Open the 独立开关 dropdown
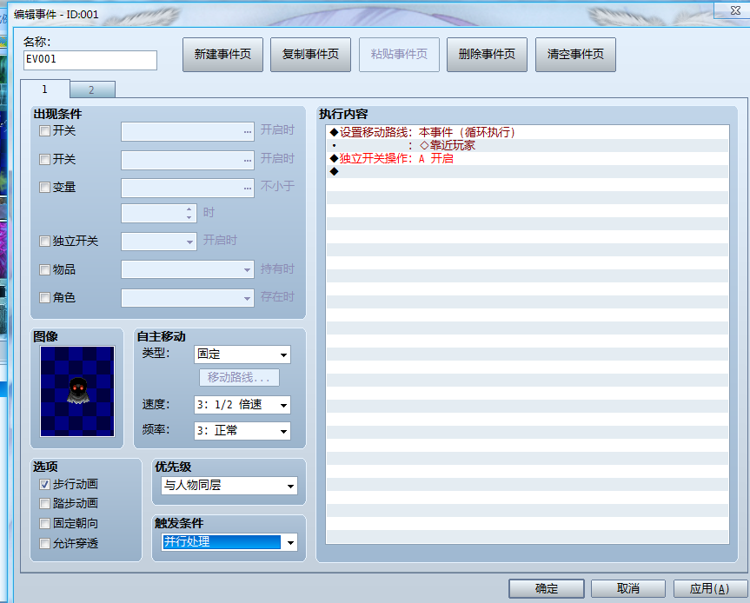The height and width of the screenshot is (603, 750). pyautogui.click(x=159, y=242)
